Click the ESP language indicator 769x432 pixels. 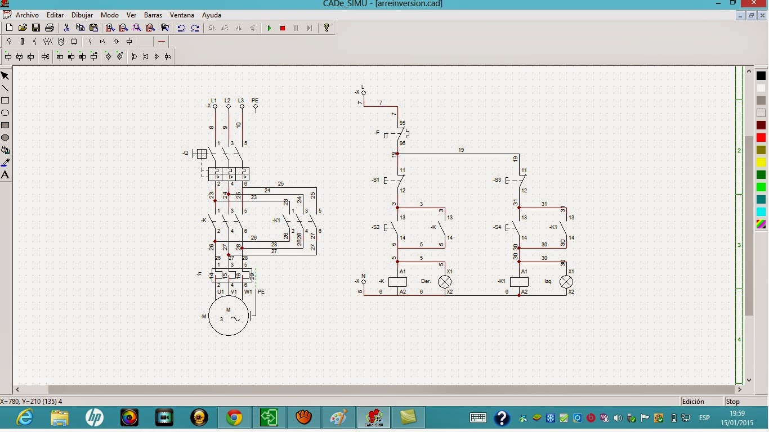704,418
